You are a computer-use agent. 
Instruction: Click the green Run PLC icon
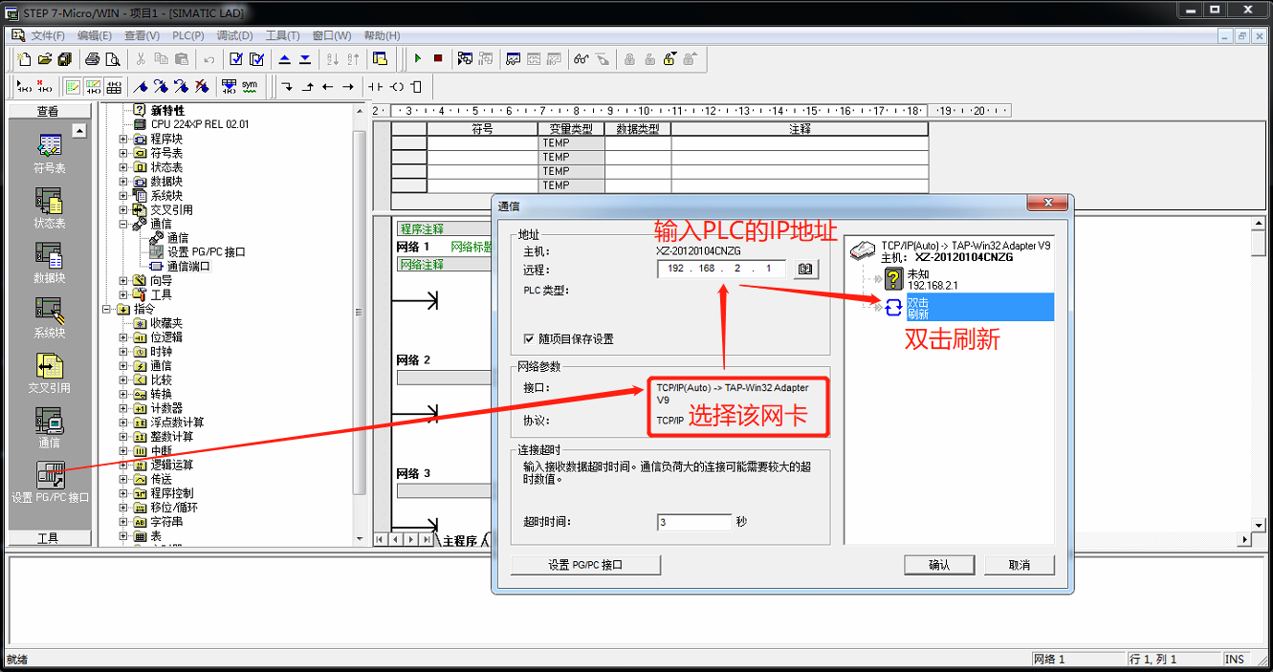(418, 59)
